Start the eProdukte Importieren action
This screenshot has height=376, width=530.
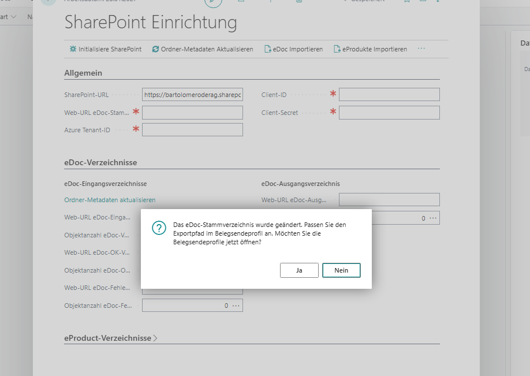(372, 49)
